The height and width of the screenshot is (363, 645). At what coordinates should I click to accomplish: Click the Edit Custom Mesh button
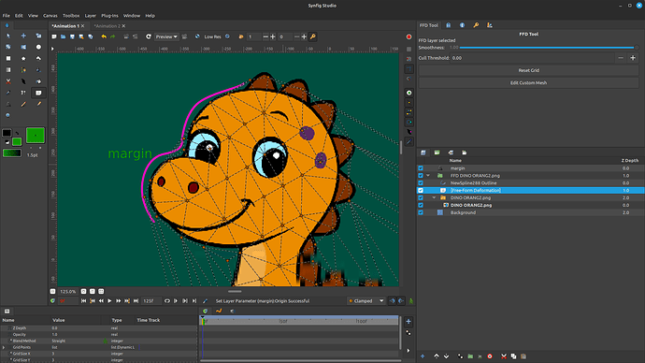point(528,82)
